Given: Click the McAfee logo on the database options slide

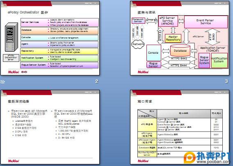Looking at the screenshot, I should point(14,161).
